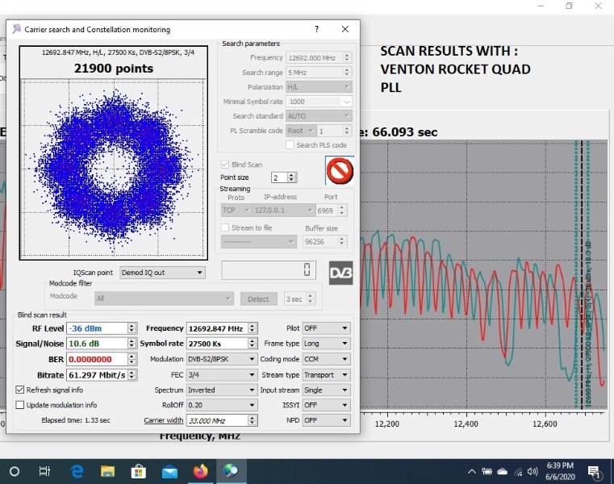This screenshot has height=484, width=614.
Task: Click the dialog title bar app icon
Action: 16,29
